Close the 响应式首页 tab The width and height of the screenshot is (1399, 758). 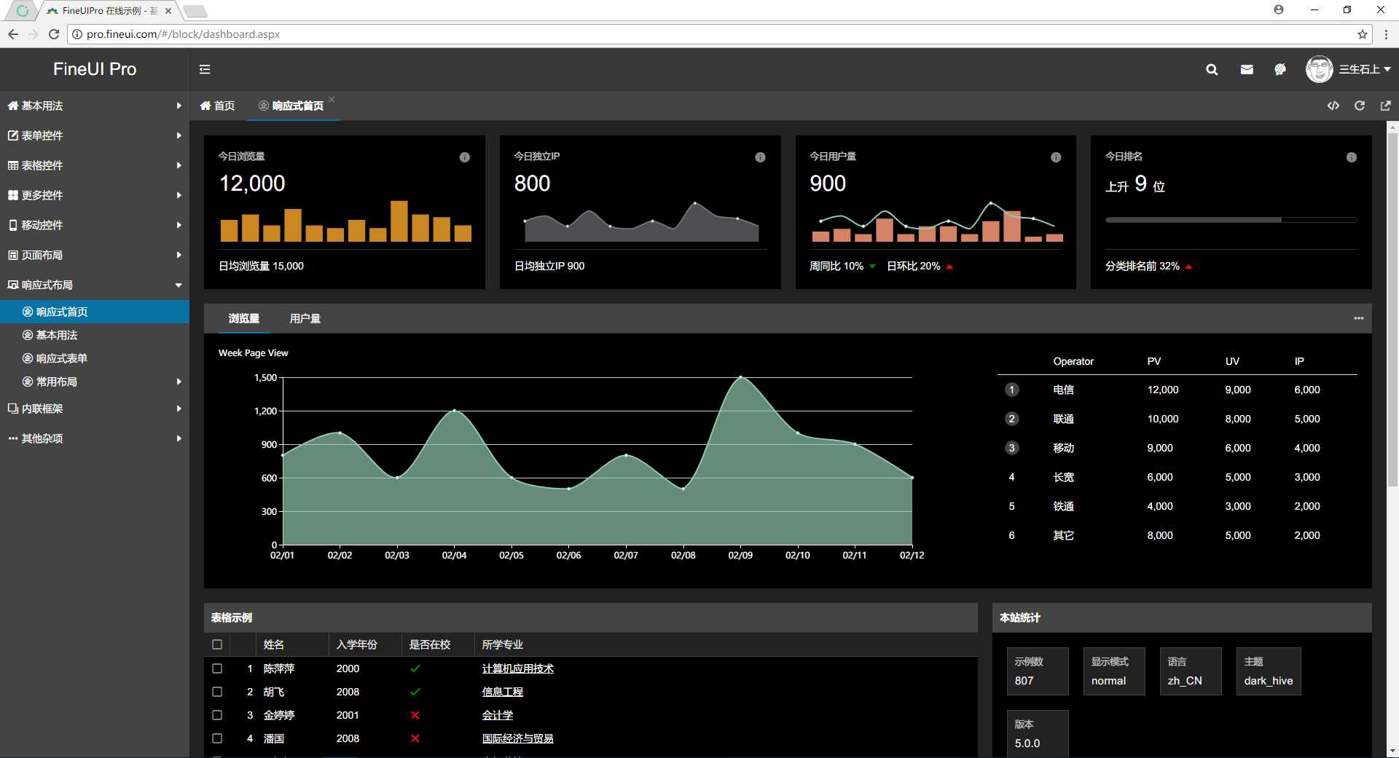332,99
